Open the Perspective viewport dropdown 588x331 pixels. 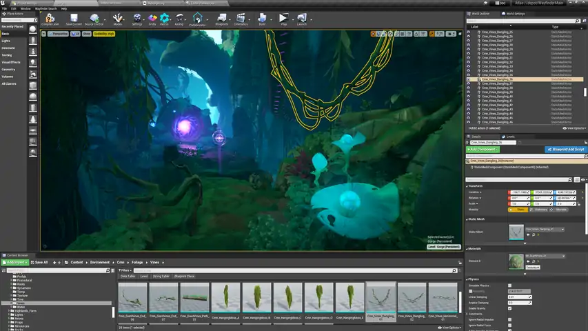tap(59, 32)
